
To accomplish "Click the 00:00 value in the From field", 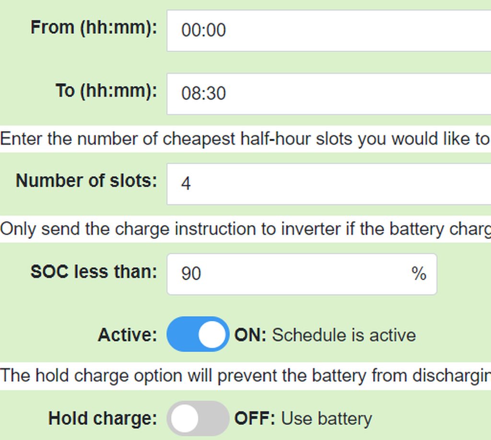I will click(204, 30).
